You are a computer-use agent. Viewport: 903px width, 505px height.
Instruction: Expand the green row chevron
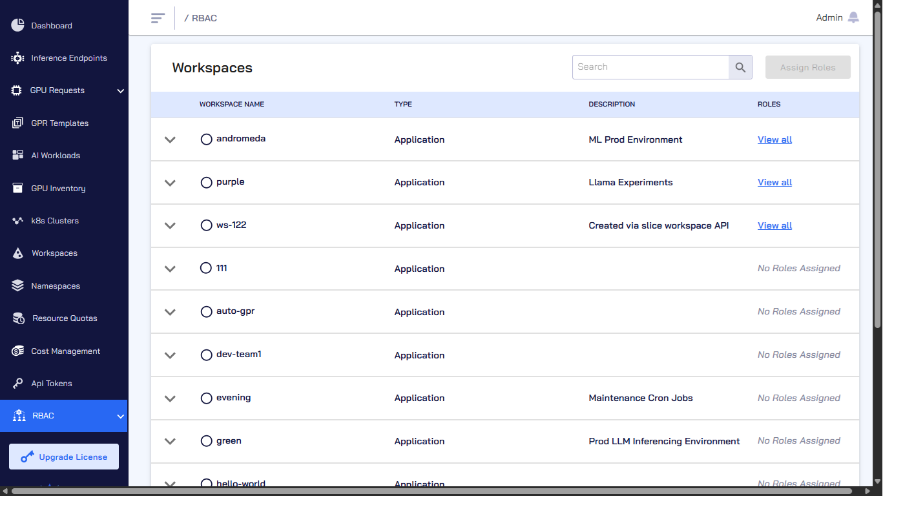(x=170, y=442)
